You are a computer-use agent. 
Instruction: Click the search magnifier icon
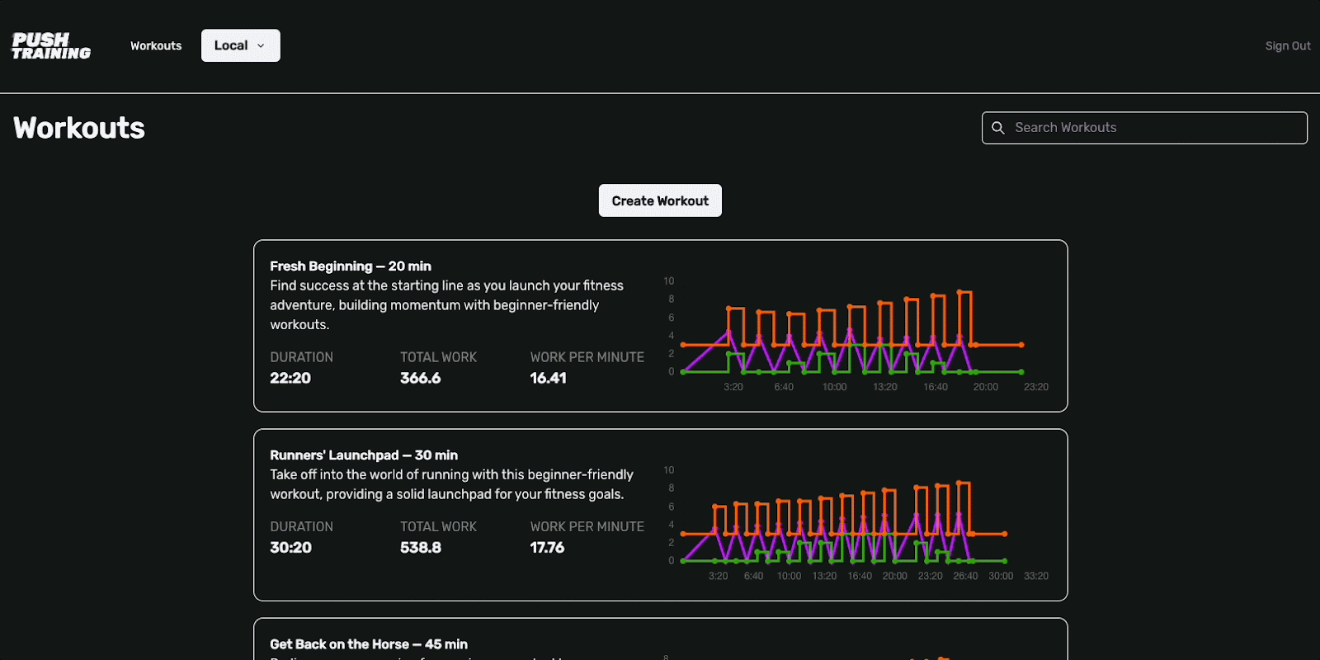[998, 128]
